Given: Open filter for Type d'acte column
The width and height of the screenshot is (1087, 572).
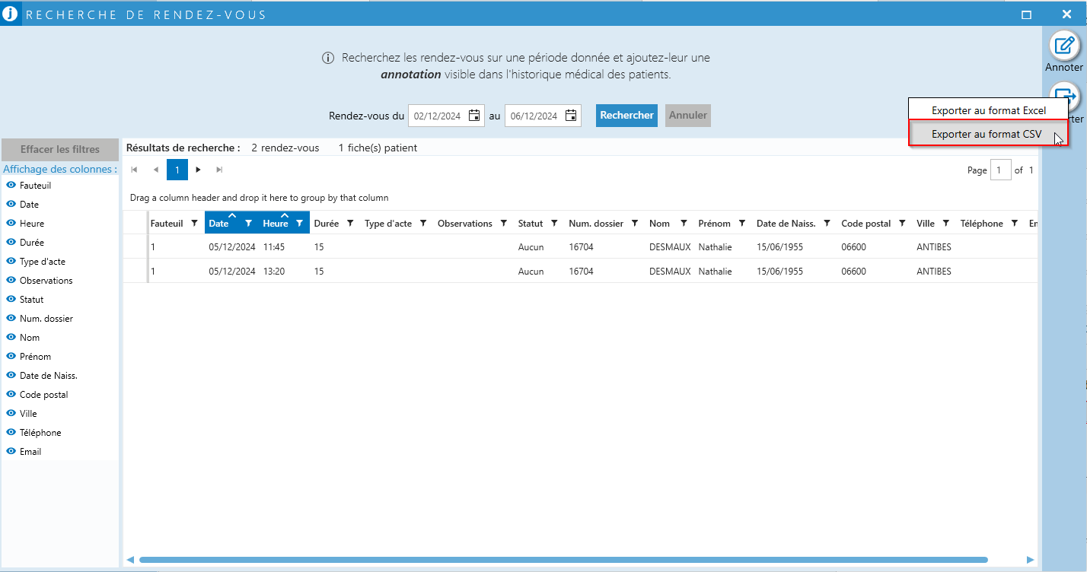Looking at the screenshot, I should click(x=423, y=224).
